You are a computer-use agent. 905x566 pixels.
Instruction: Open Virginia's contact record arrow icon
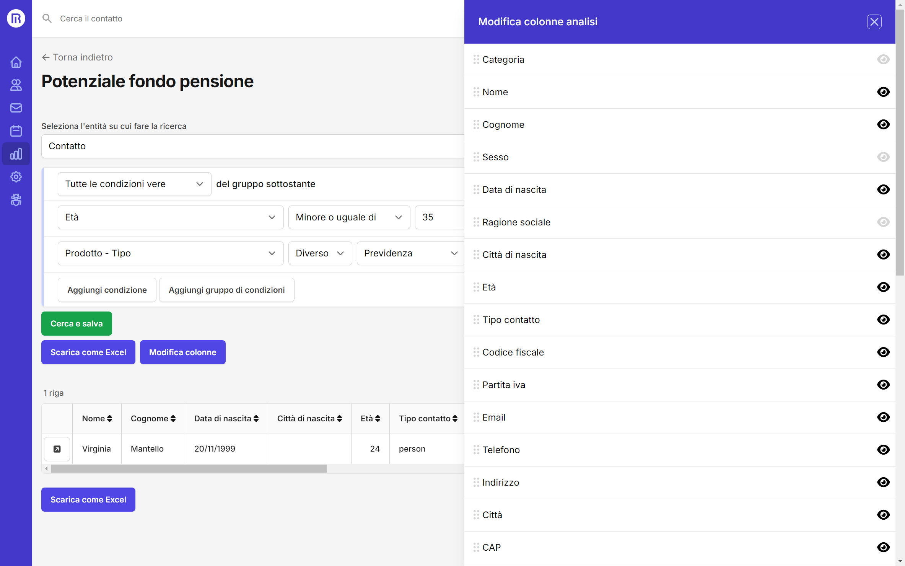click(x=57, y=449)
